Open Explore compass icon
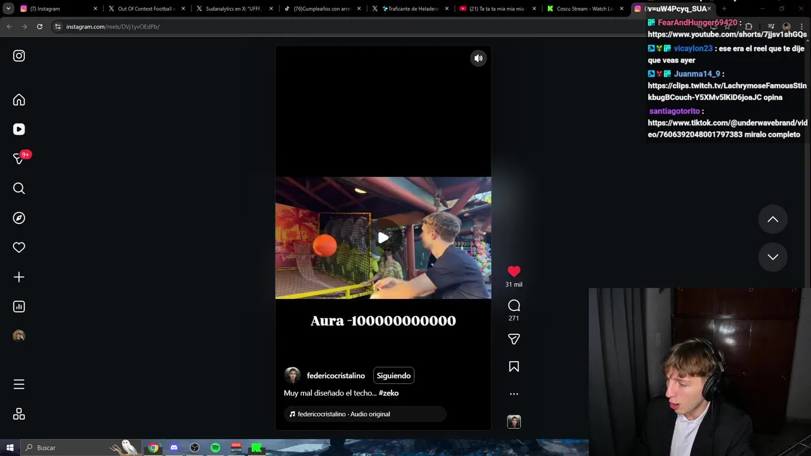This screenshot has height=456, width=811. (19, 218)
